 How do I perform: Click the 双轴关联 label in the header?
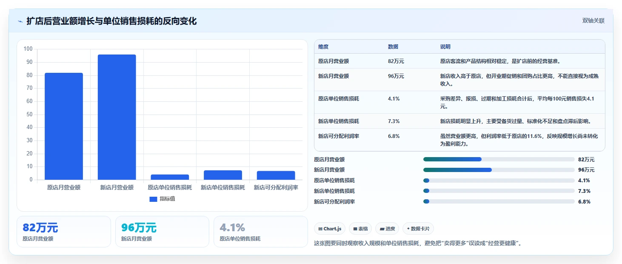(593, 21)
